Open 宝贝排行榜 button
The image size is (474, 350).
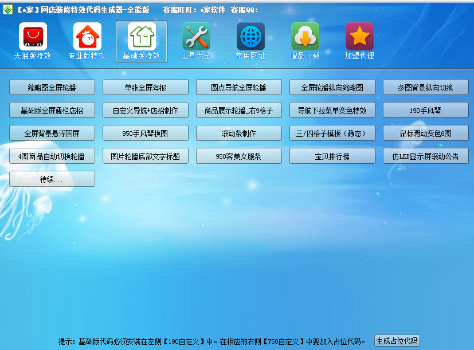pyautogui.click(x=332, y=156)
